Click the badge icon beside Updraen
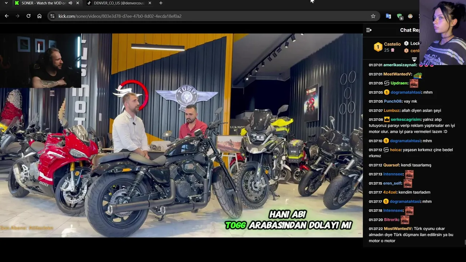 [x=386, y=83]
